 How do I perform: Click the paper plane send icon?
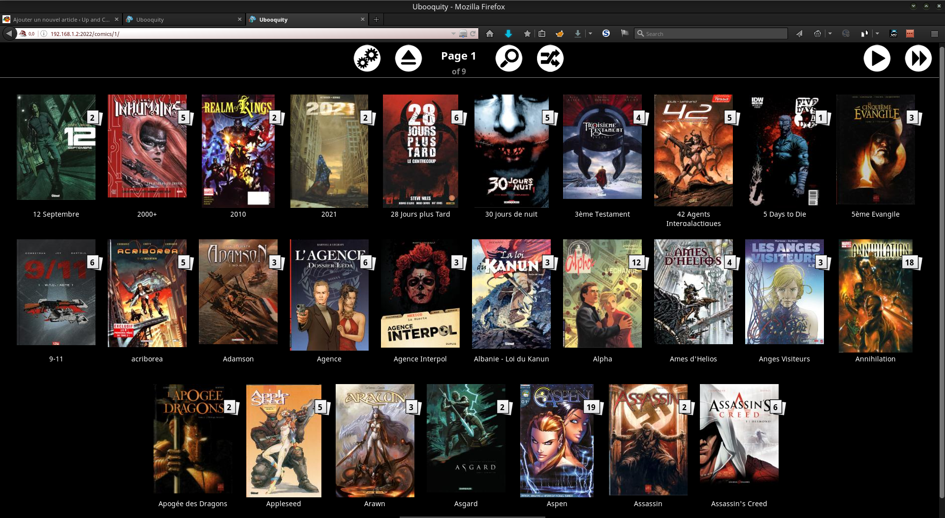(x=799, y=33)
